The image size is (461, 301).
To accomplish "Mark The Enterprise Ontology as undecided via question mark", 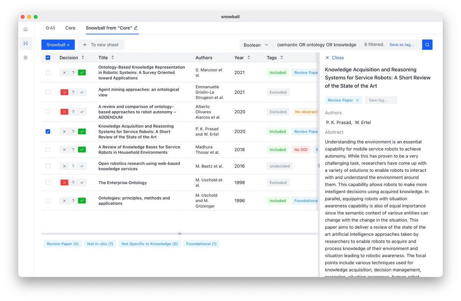I will [x=73, y=183].
